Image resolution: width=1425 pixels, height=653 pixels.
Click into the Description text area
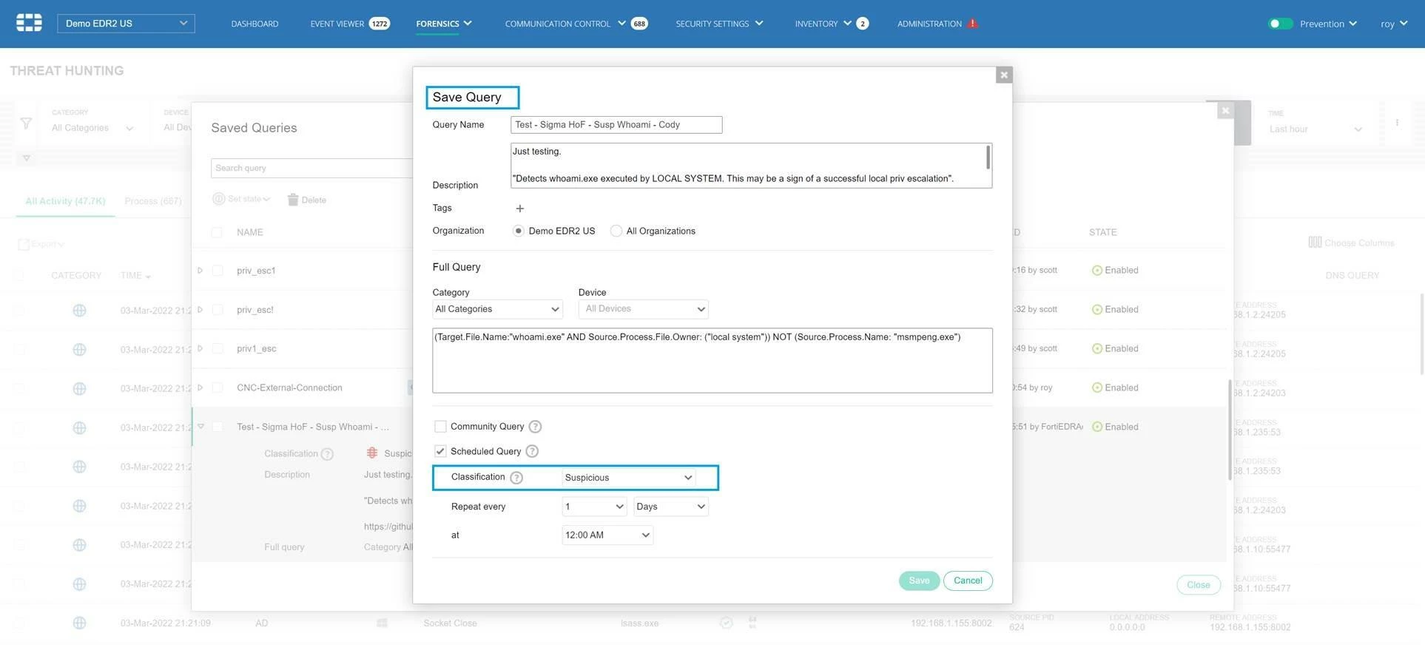pos(751,166)
